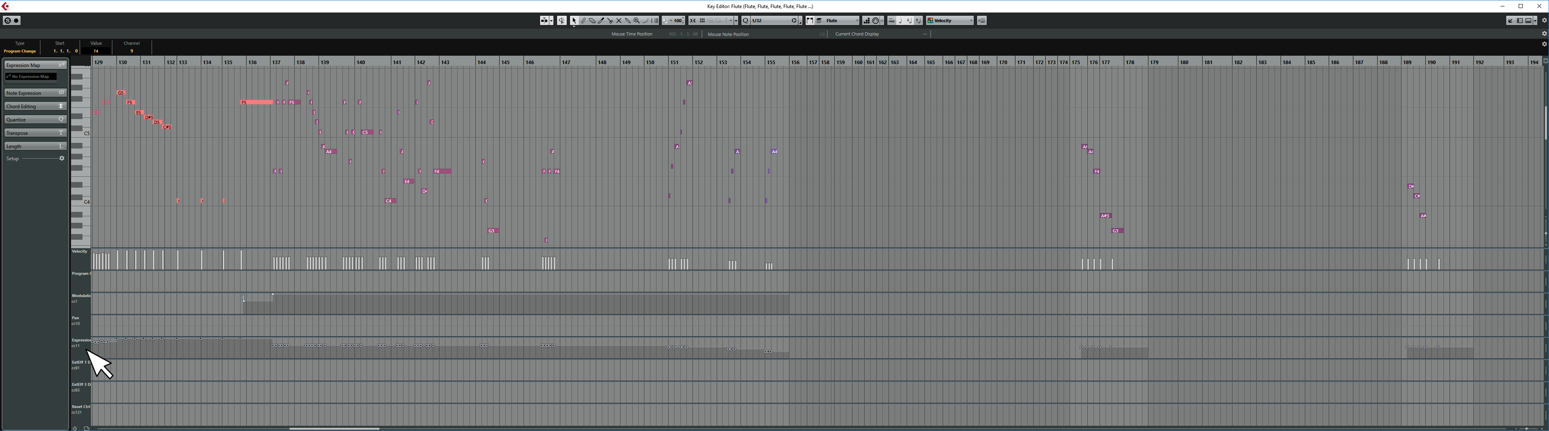Viewport: 1549px width, 431px height.
Task: Open the Quantize inspector section
Action: 35,119
